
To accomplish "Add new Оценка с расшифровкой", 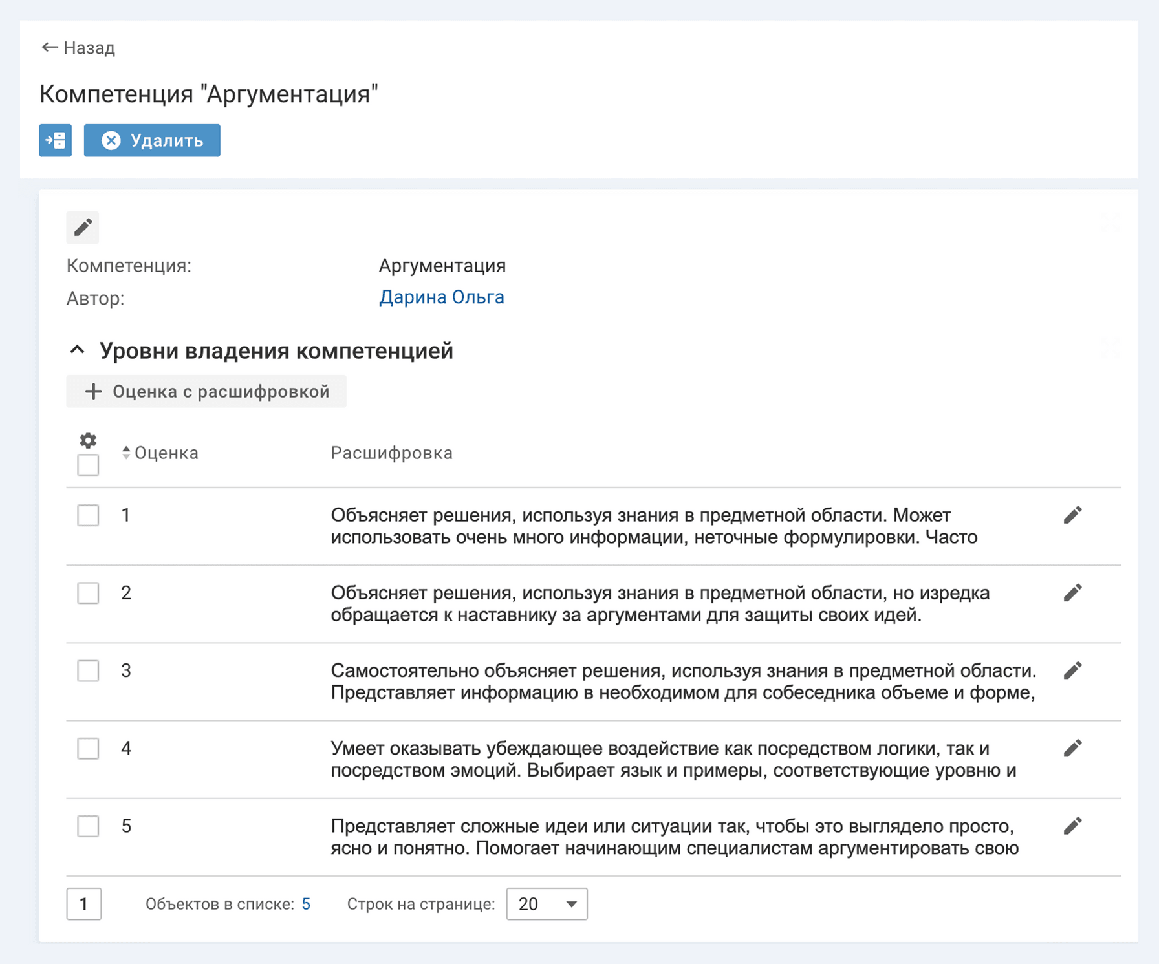I will click(206, 391).
